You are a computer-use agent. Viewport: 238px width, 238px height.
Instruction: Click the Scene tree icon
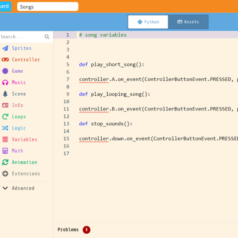5,94
